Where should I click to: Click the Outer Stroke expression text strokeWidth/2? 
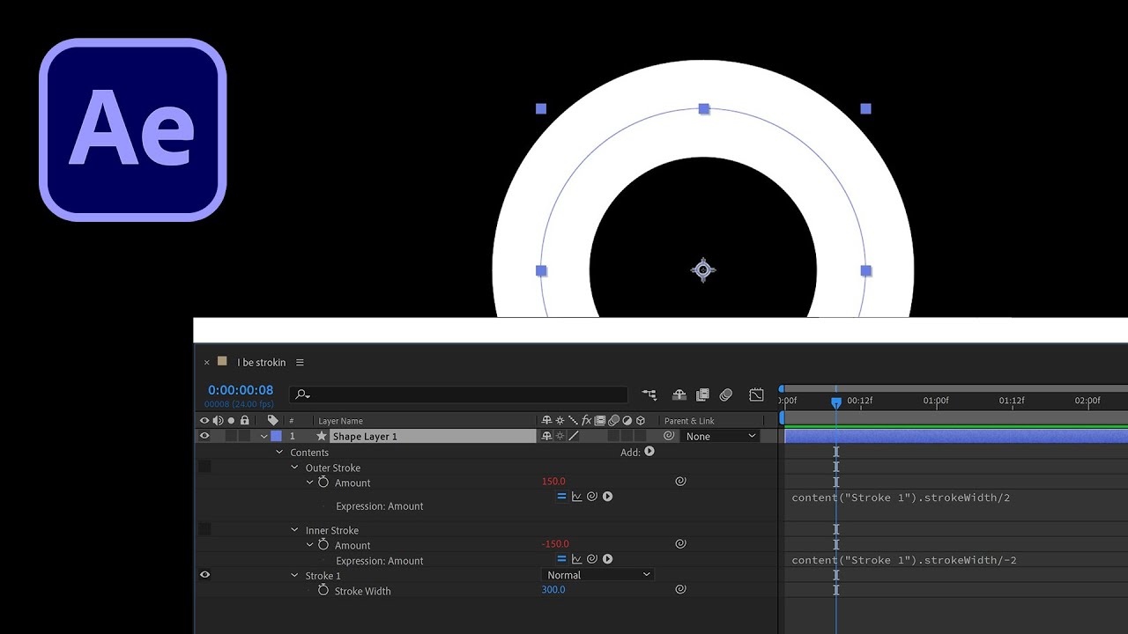tap(966, 498)
